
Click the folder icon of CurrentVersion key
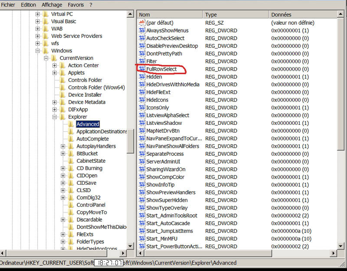54,58
